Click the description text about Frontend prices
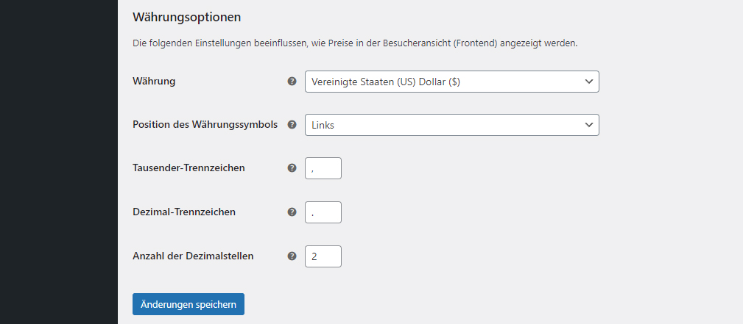The height and width of the screenshot is (324, 743). [x=355, y=43]
